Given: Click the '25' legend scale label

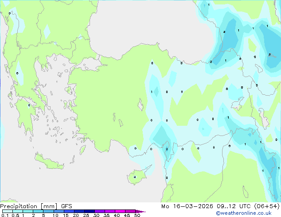Looking at the screenshot, I should 86,215.
